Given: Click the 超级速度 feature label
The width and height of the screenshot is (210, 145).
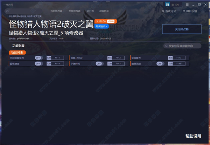Looking at the screenshot, I should pyautogui.click(x=14, y=64).
